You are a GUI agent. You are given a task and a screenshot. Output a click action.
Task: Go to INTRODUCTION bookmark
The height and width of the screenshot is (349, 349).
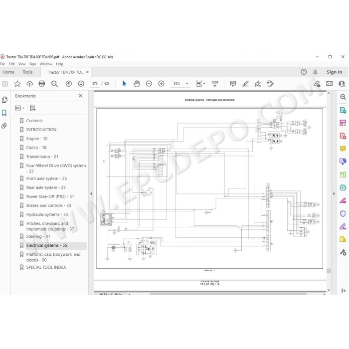[x=41, y=130]
